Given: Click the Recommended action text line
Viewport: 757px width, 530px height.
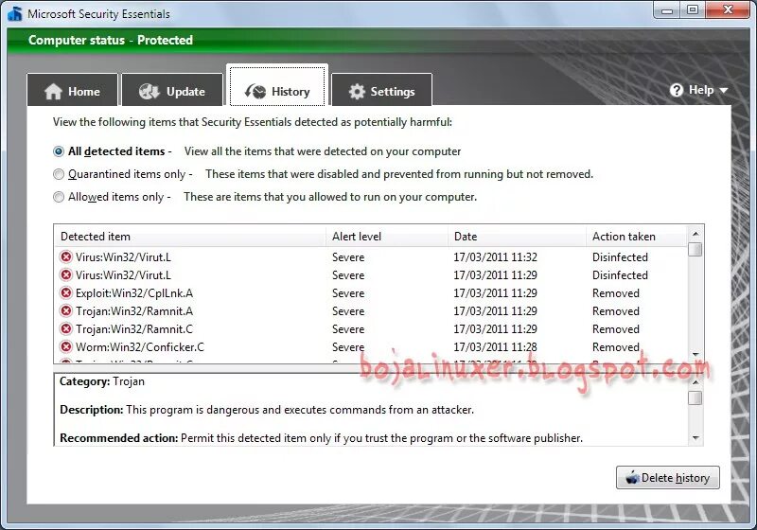Looking at the screenshot, I should pyautogui.click(x=321, y=438).
